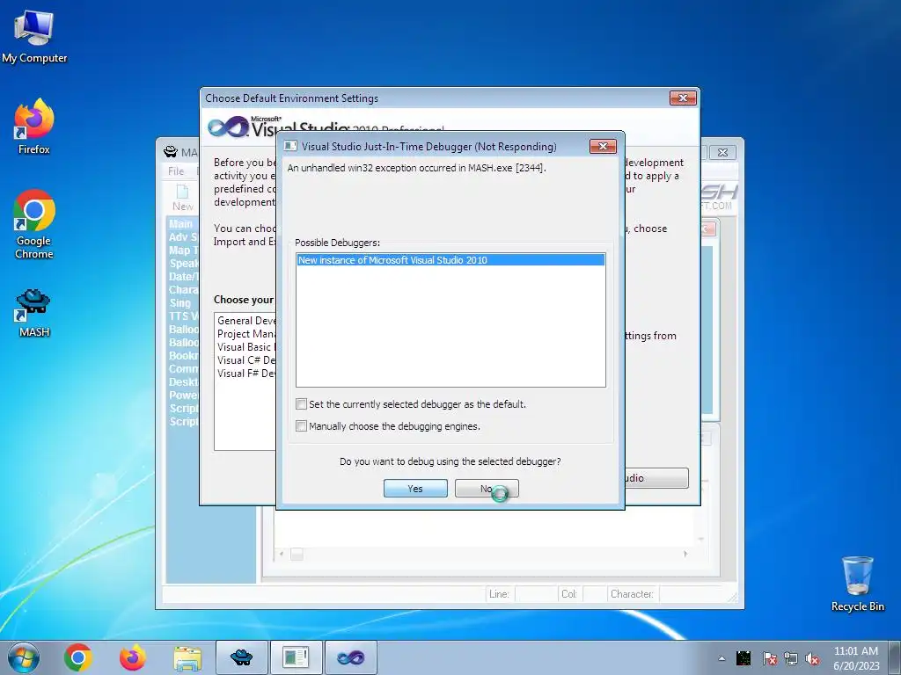Screen dimensions: 901x675
Task: Open the network status tray icon
Action: pos(791,658)
